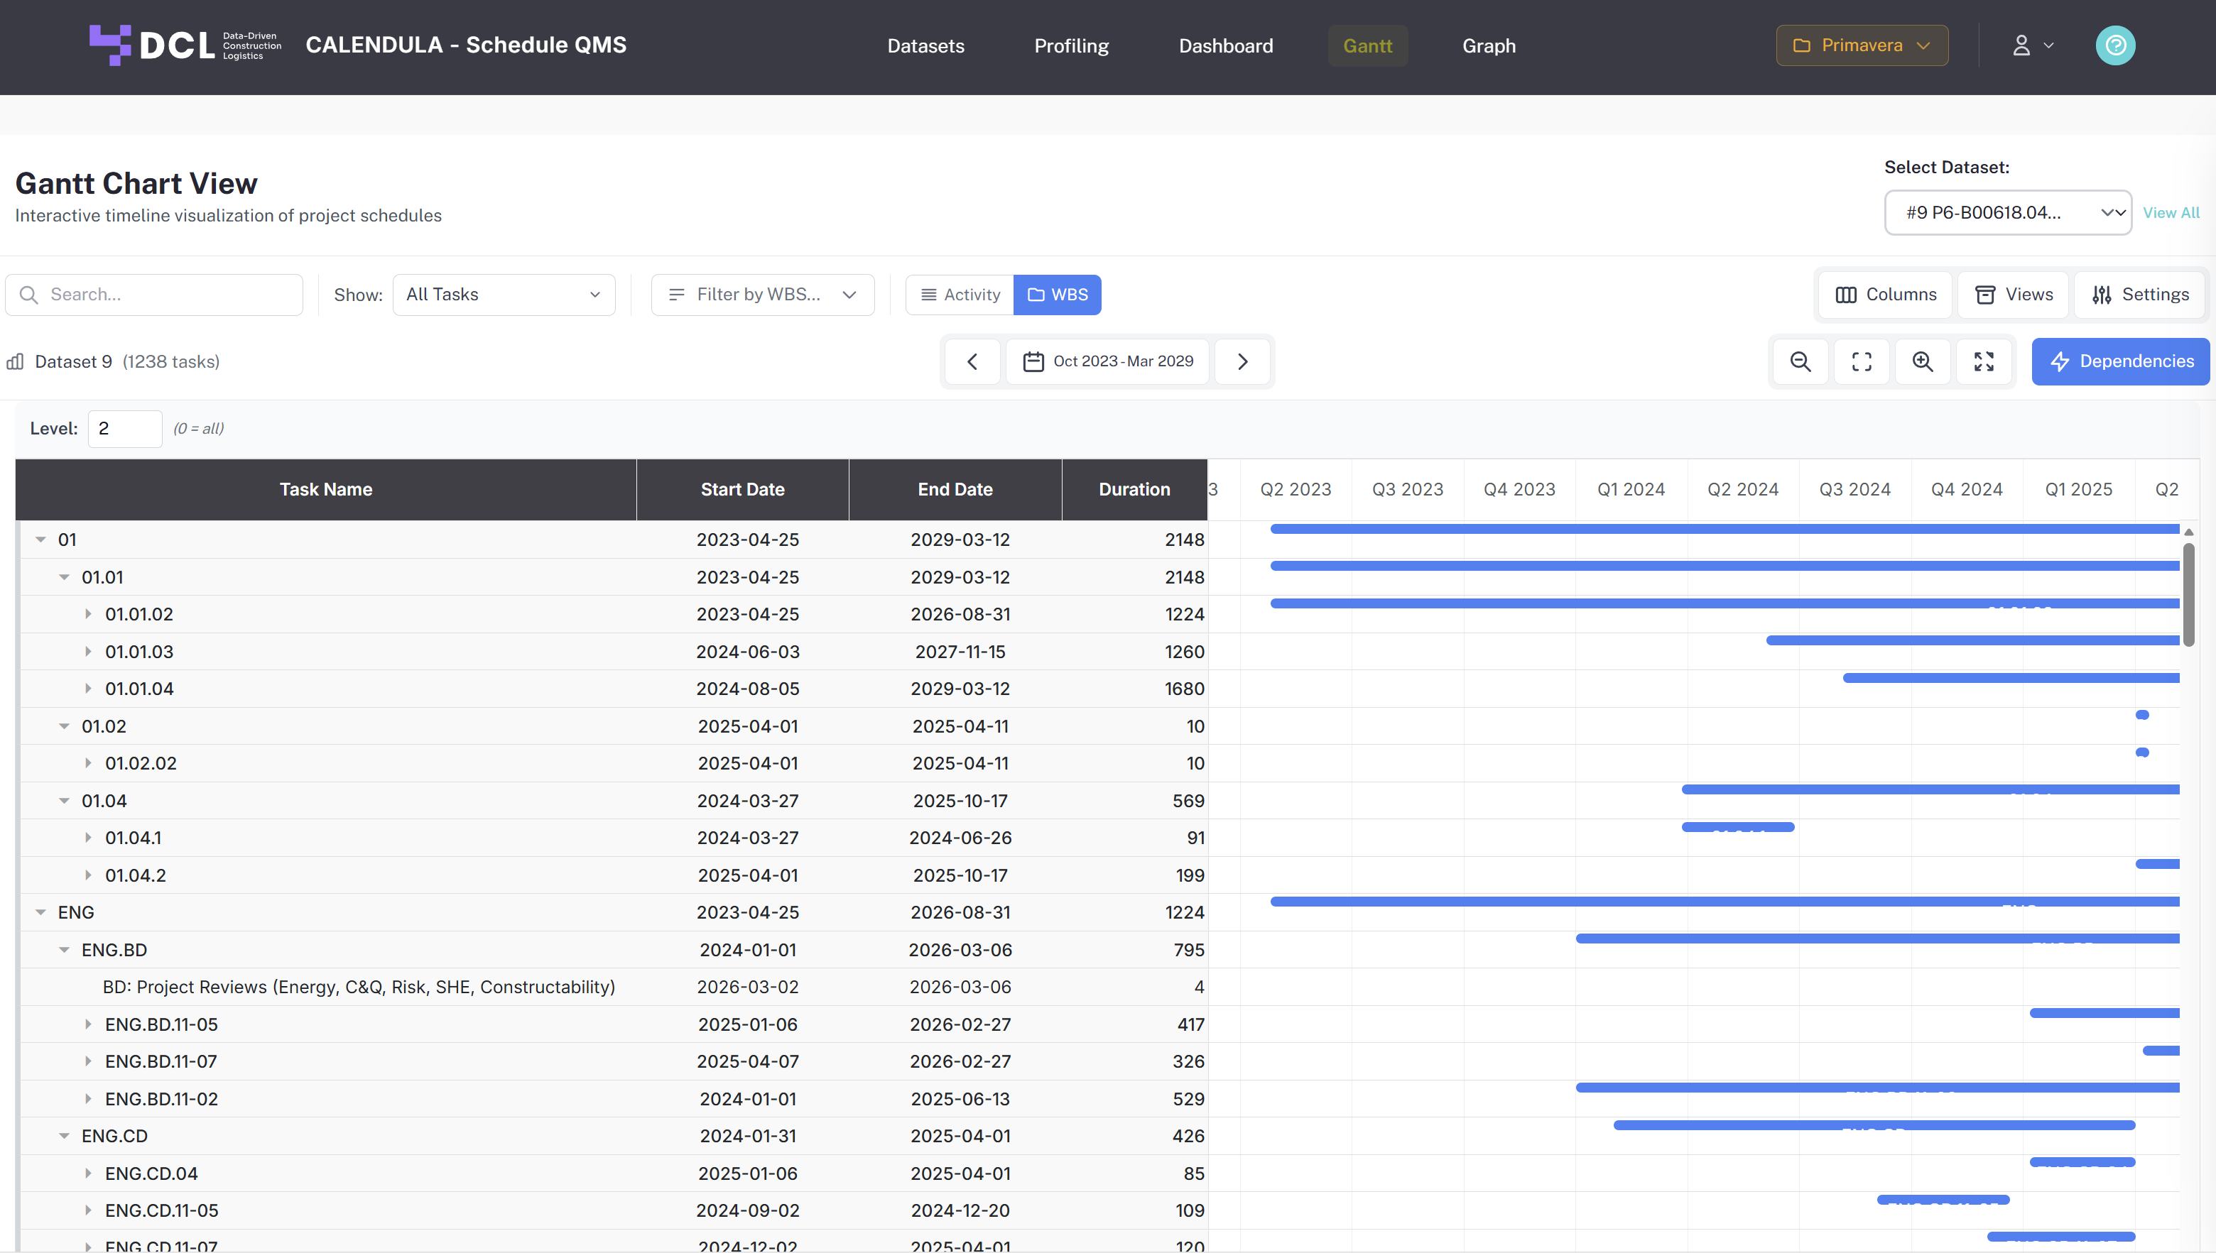This screenshot has width=2216, height=1253.
Task: Expand the 01.01.02 row
Action: [x=88, y=615]
